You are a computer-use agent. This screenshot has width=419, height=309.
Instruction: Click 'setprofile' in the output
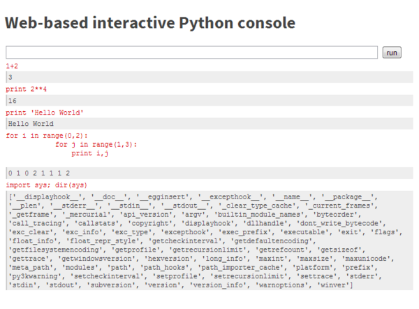(177, 276)
